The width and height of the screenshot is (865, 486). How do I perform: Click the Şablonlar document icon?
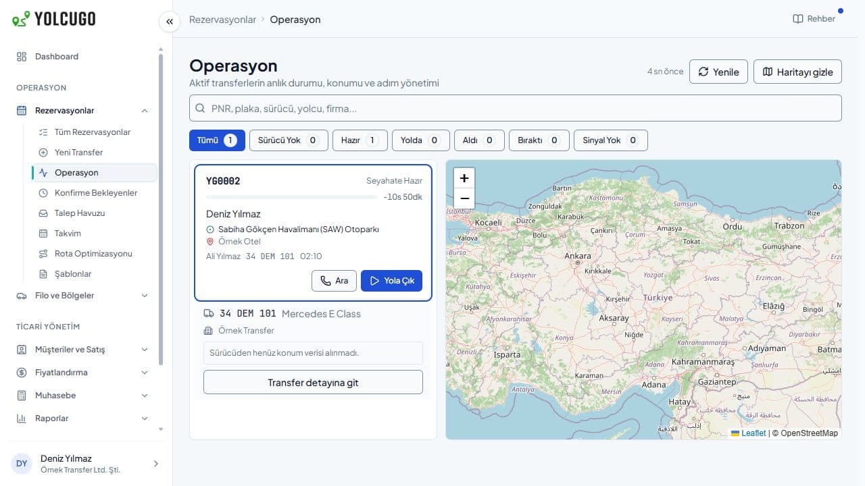click(x=43, y=274)
